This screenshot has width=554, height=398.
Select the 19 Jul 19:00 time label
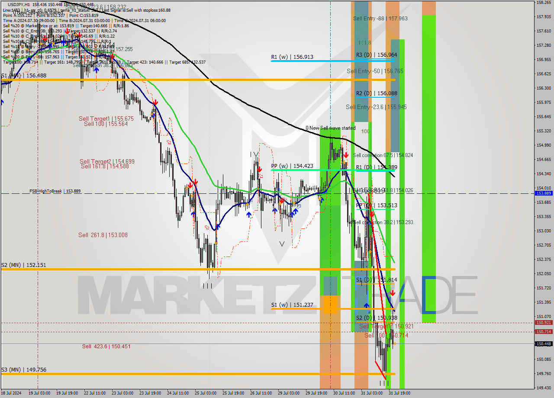coord(67,393)
